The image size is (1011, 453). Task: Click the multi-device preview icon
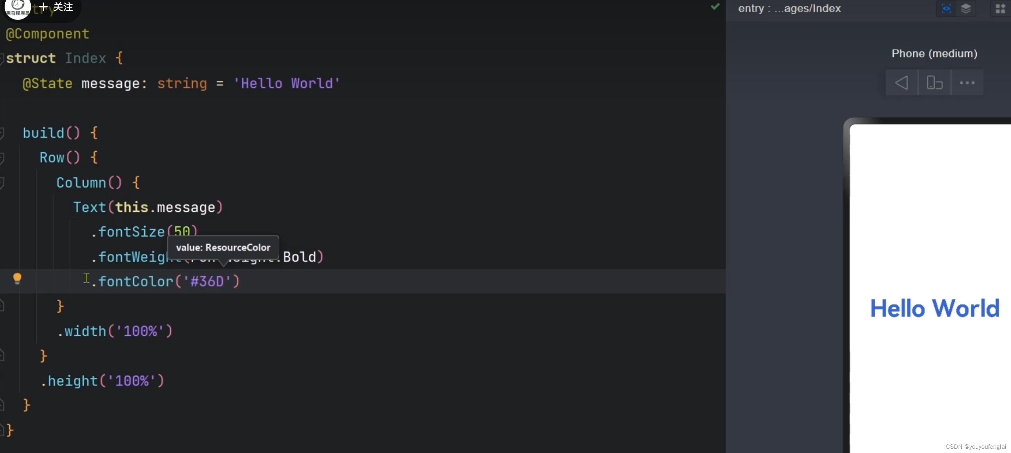[934, 83]
